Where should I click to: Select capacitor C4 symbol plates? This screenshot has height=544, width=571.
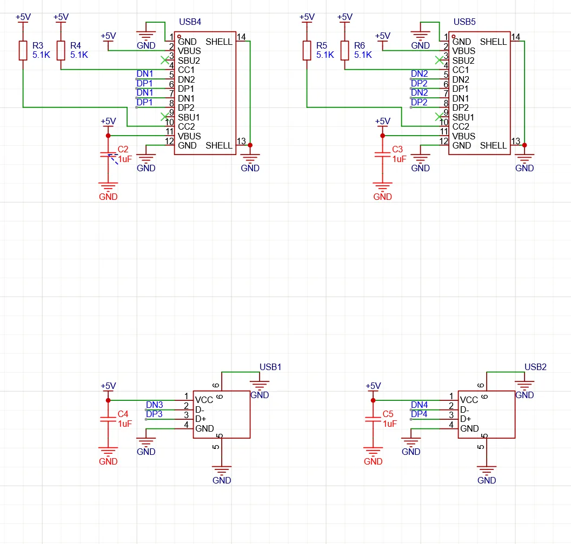pos(108,419)
